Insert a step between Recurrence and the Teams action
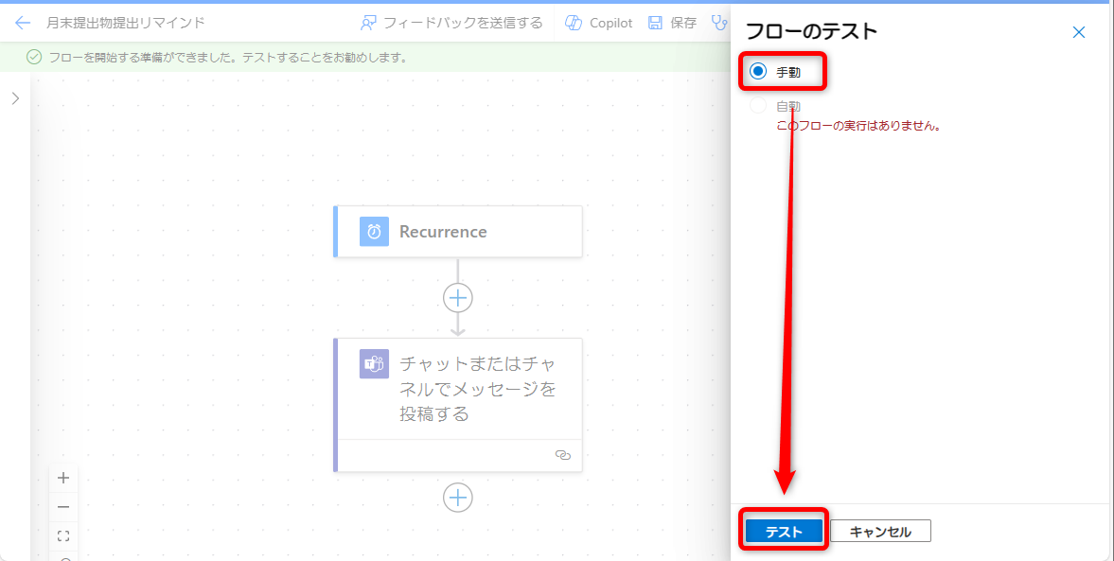 (458, 297)
